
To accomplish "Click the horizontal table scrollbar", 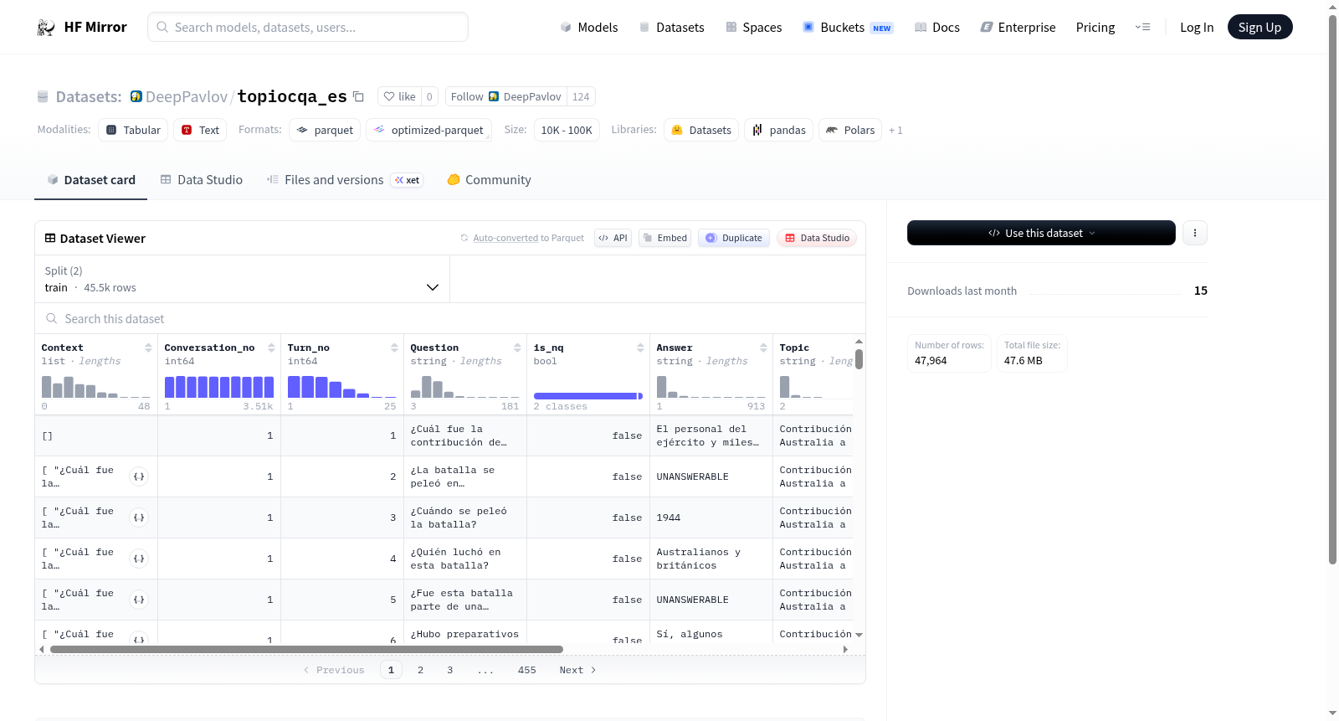I will tap(306, 649).
